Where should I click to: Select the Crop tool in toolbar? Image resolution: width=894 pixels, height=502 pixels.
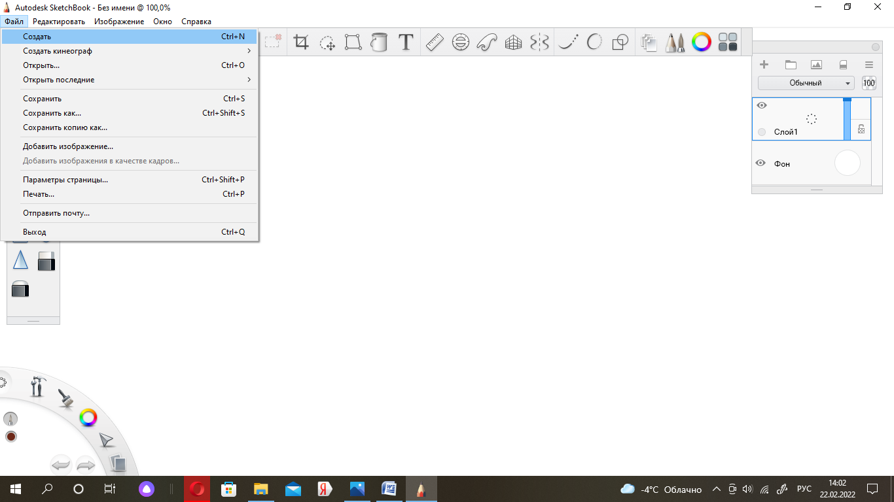click(x=301, y=42)
